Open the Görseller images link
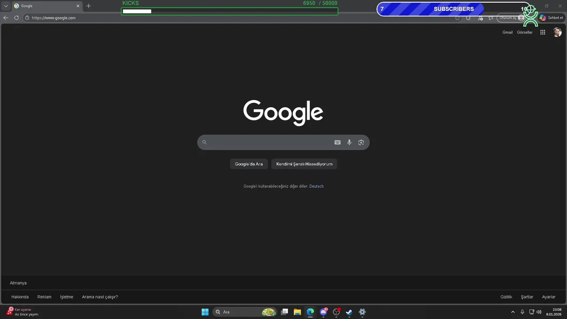 tap(525, 32)
